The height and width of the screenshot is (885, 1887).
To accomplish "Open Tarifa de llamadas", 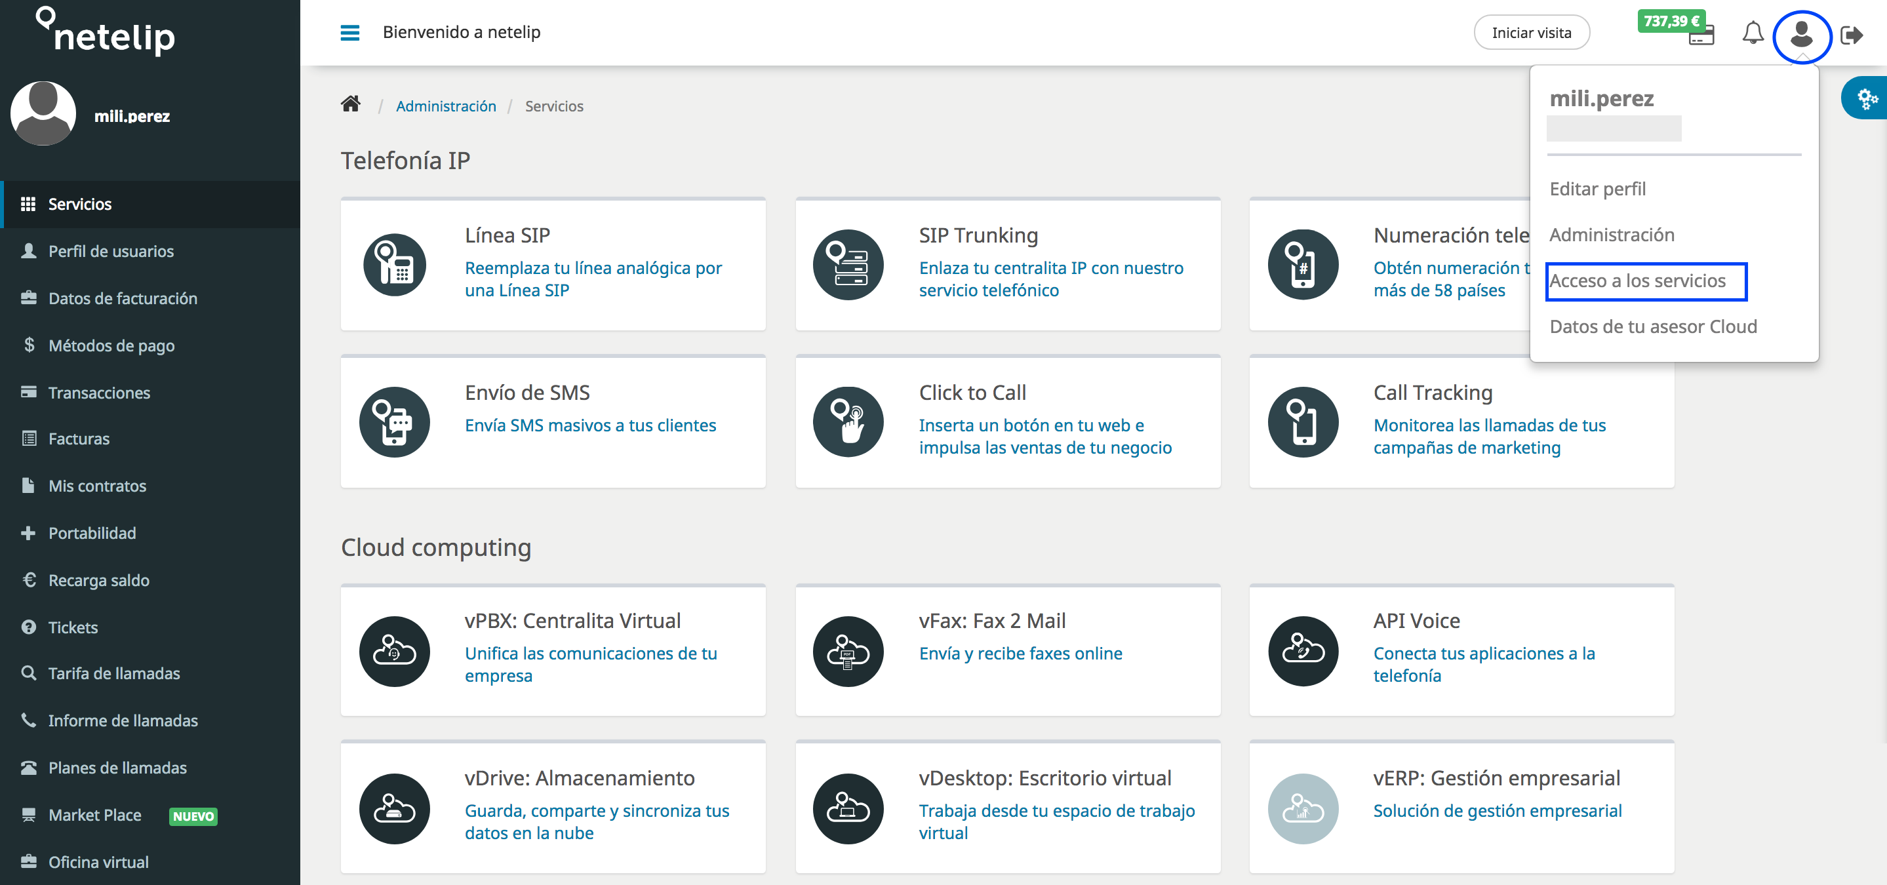I will pos(150,673).
